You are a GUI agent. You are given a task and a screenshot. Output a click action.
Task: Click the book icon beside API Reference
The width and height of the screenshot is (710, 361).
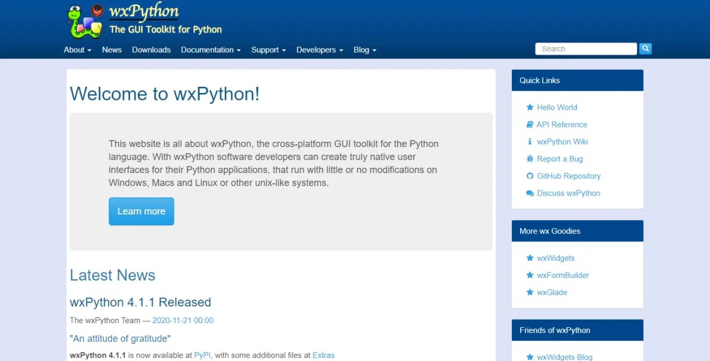530,125
